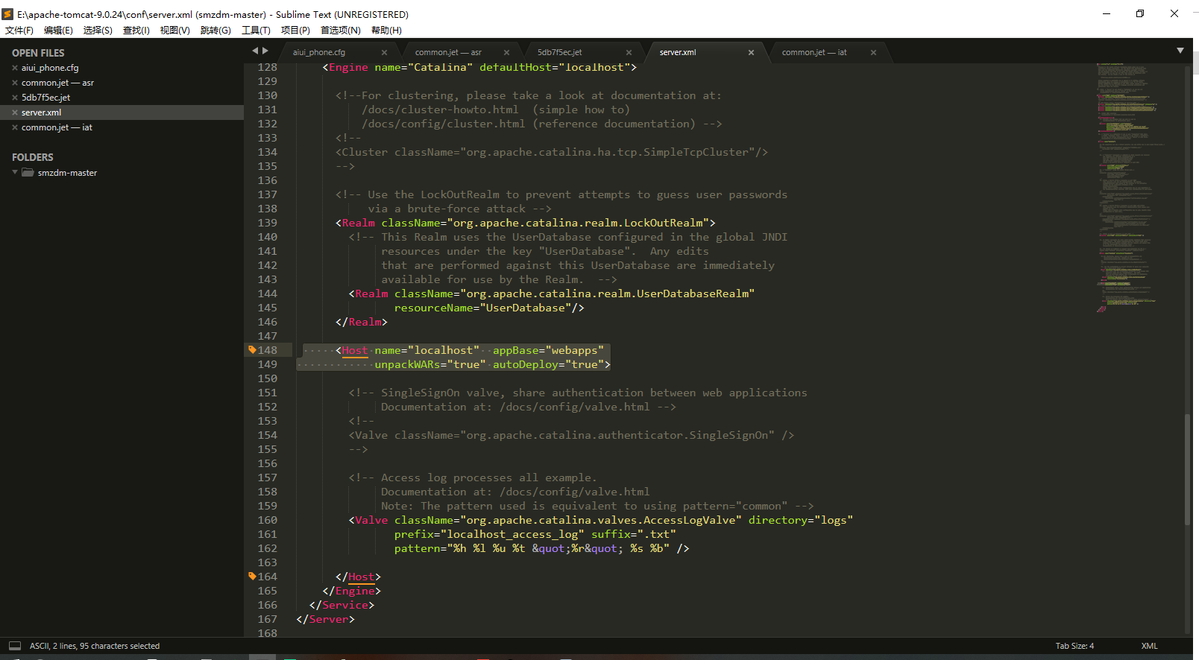The image size is (1199, 660).
Task: Open the 视图(V) menu
Action: [x=175, y=31]
